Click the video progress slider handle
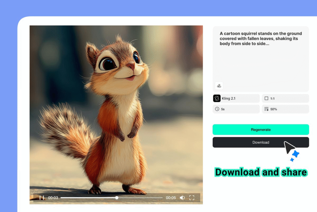The image size is (317, 212). pos(117,198)
